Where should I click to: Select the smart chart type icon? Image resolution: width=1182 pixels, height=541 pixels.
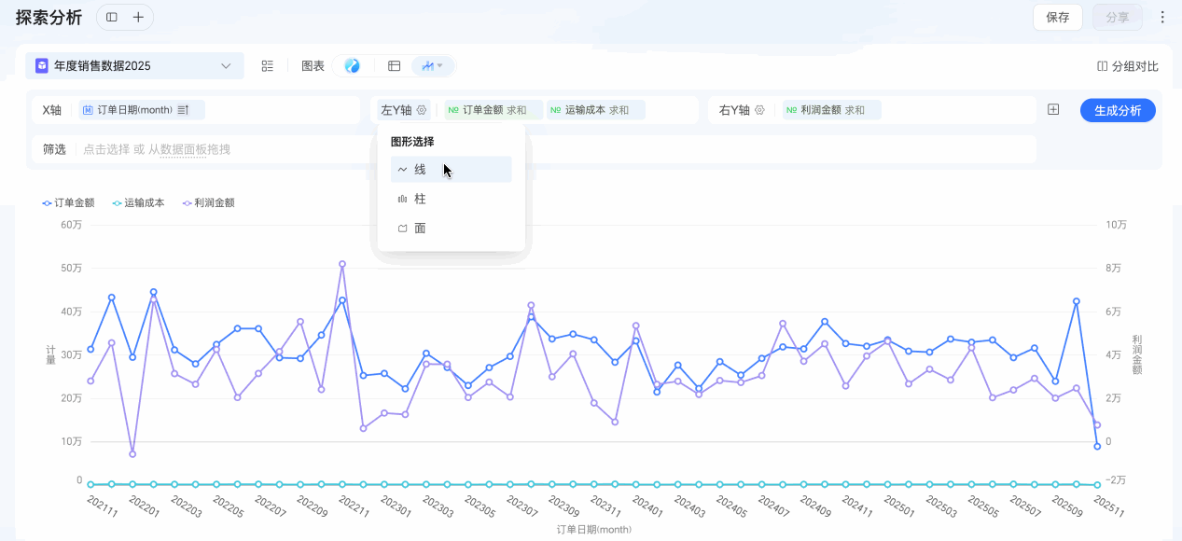click(352, 65)
